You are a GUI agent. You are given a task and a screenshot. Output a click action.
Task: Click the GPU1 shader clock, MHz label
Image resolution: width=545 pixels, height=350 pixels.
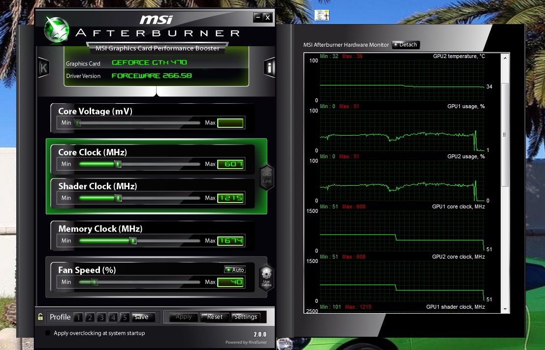pyautogui.click(x=455, y=307)
